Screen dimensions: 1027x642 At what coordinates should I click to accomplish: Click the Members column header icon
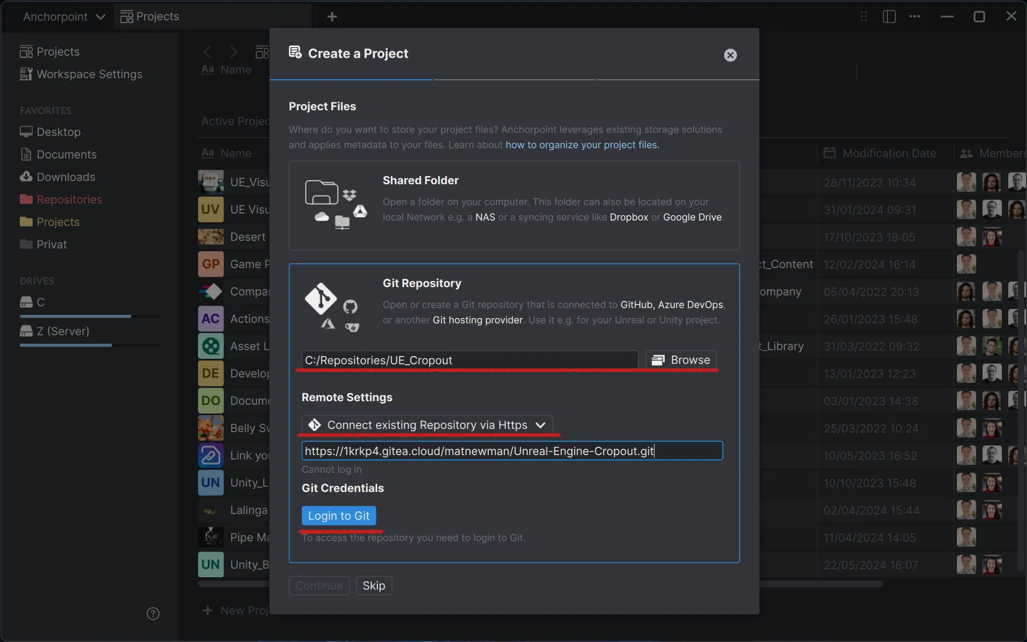[965, 153]
